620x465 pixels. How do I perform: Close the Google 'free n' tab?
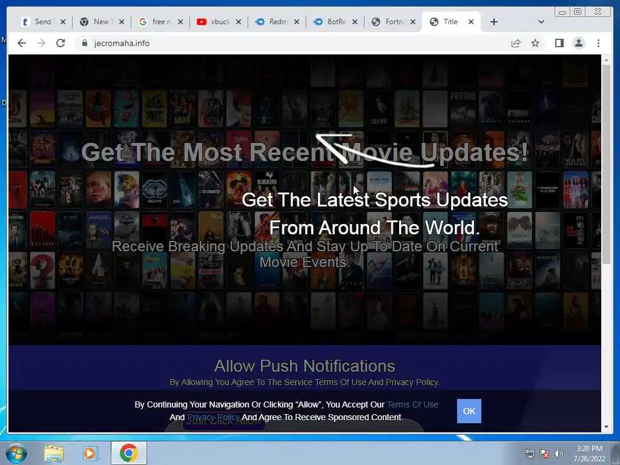click(x=180, y=22)
